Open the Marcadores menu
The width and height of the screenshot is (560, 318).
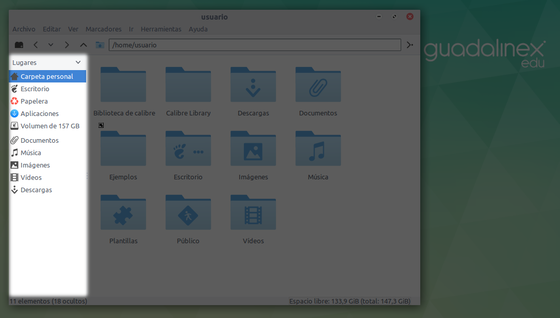104,29
